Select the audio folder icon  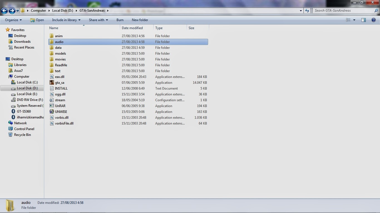tap(52, 42)
